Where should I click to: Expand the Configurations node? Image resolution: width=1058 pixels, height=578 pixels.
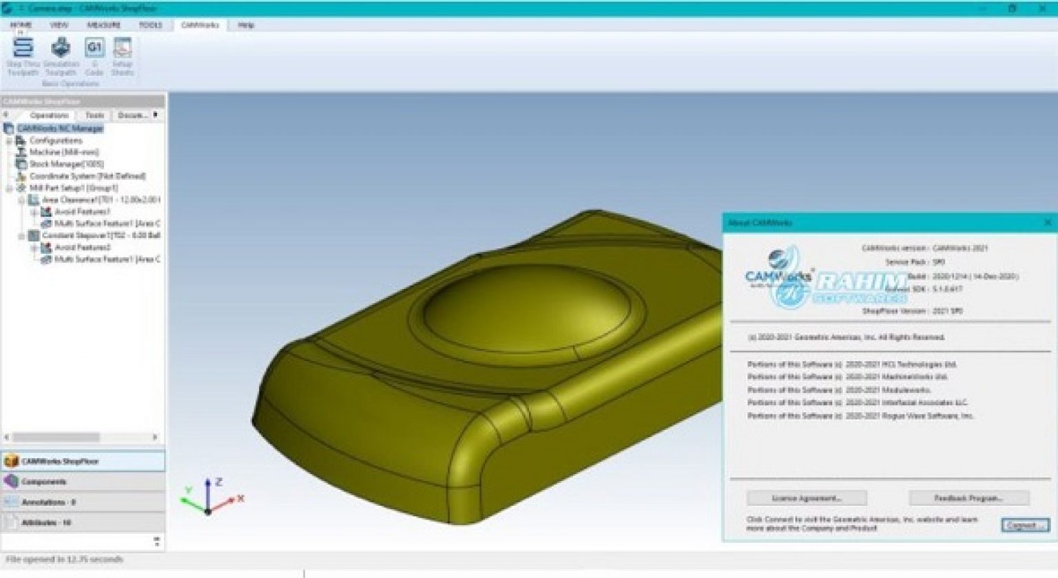tap(9, 140)
